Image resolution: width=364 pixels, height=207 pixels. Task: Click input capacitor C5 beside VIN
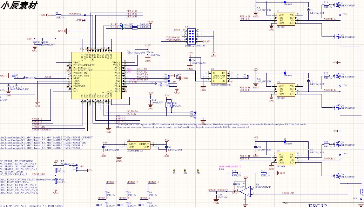(x=103, y=146)
